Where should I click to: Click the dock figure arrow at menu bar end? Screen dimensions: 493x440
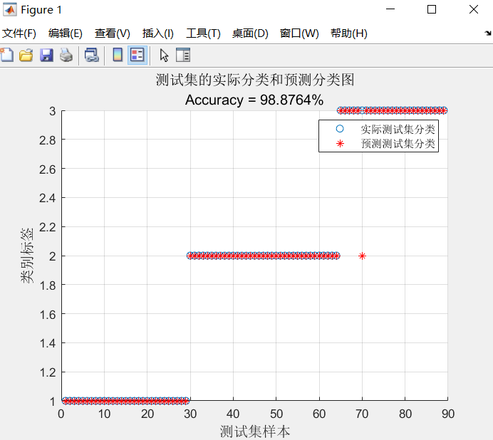click(488, 33)
